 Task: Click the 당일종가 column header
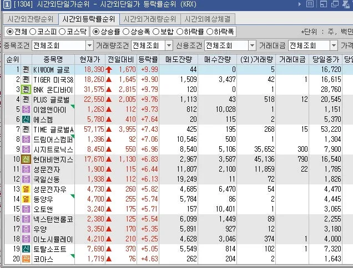click(x=326, y=60)
